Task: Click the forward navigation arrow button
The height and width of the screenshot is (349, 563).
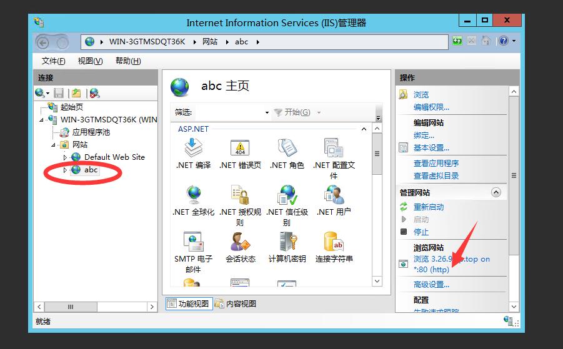Action: point(62,43)
